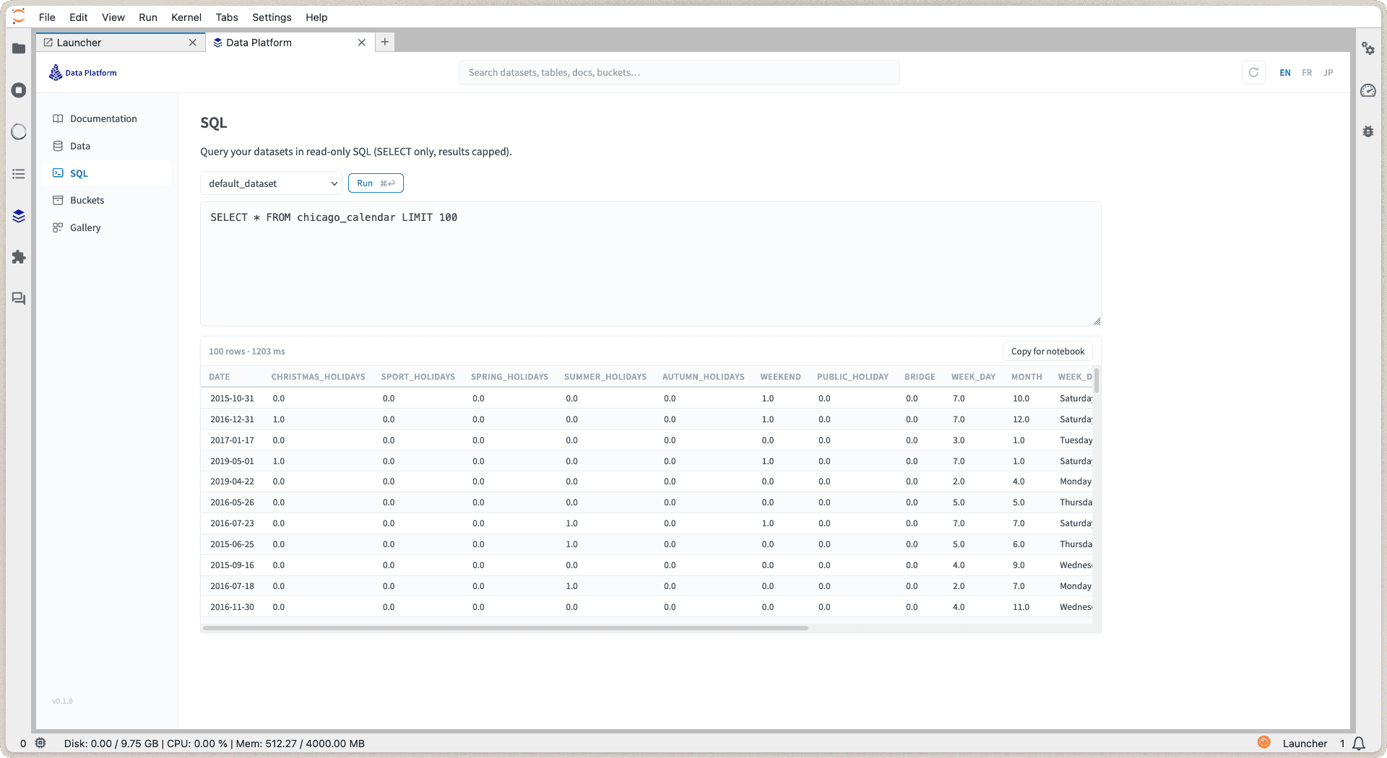Click the JupyterLab logo icon
The height and width of the screenshot is (758, 1387).
(x=19, y=17)
